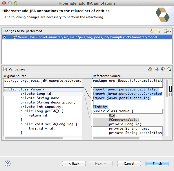
Task: Click 'private int capacity;' in Original Source
Action: [41, 107]
